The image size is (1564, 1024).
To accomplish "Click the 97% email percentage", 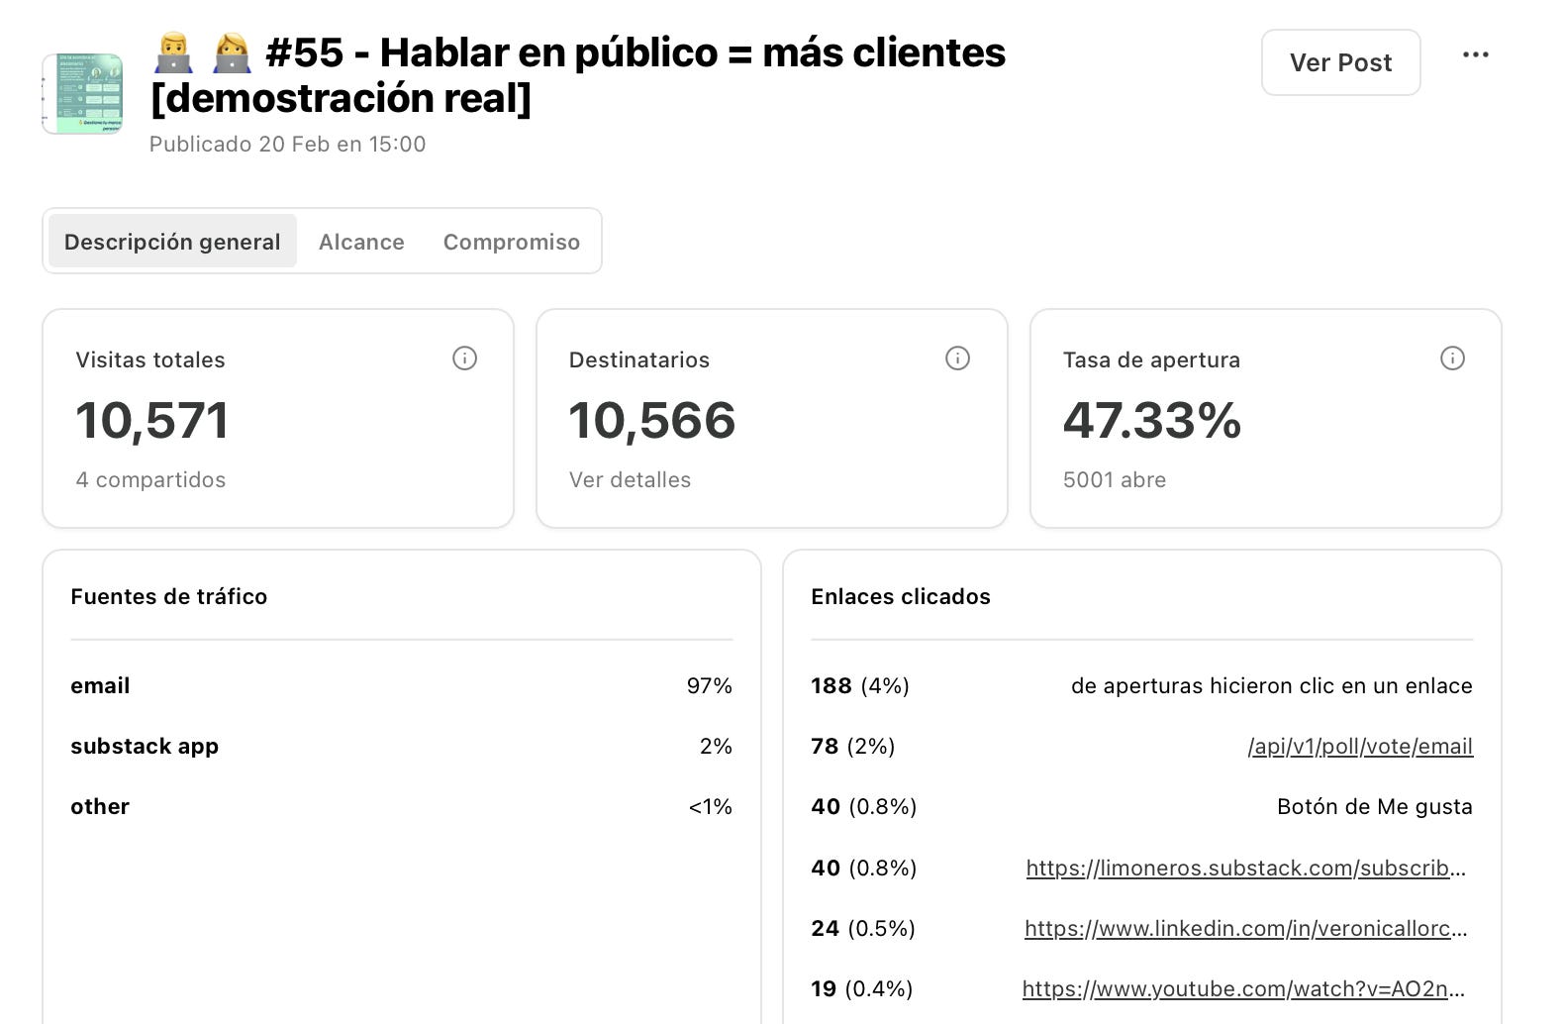I will (709, 685).
